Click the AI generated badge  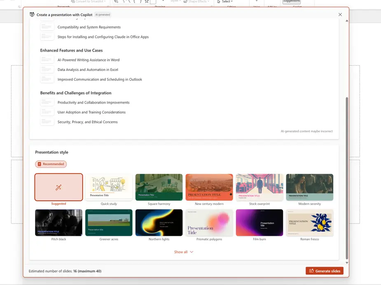point(103,14)
